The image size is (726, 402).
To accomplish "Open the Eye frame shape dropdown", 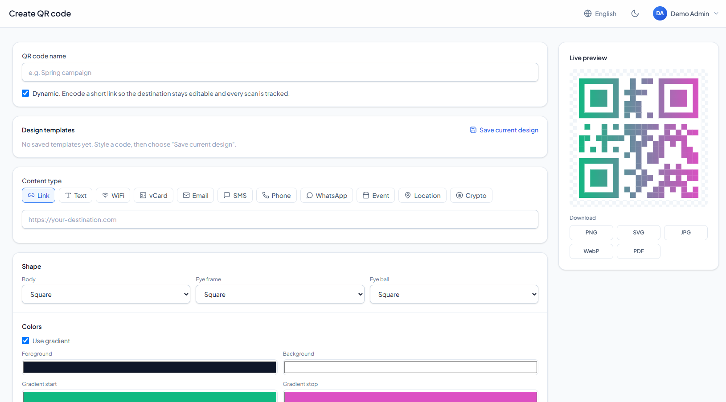I will pyautogui.click(x=280, y=295).
